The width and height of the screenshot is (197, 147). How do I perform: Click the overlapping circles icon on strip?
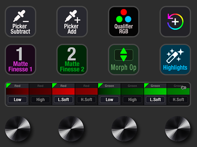click(x=184, y=88)
